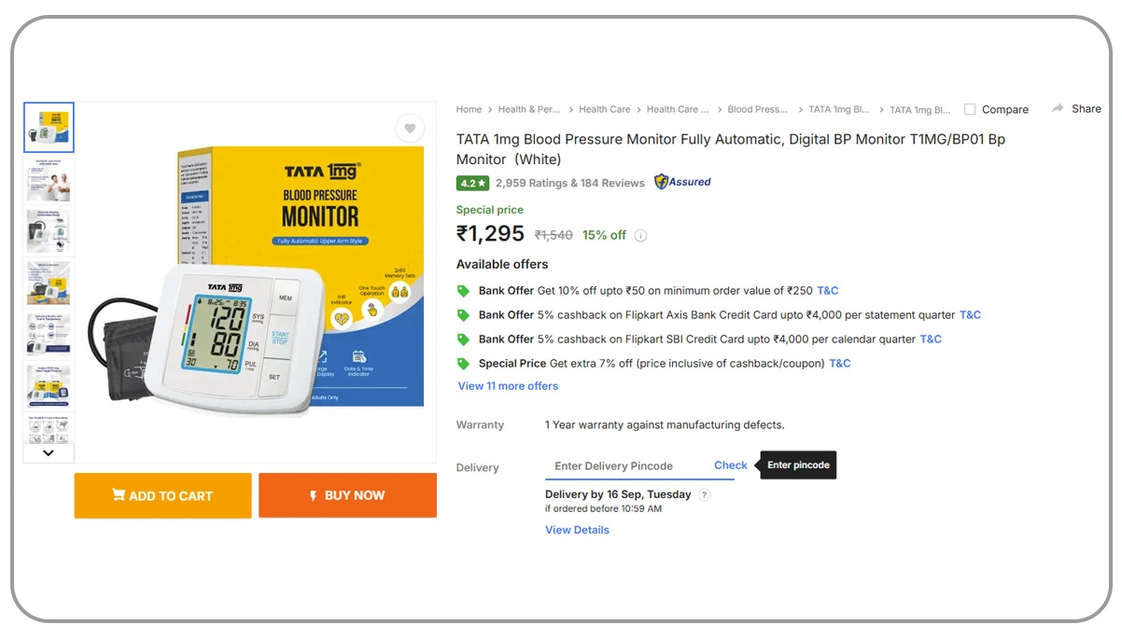The image size is (1122, 638).
Task: Open the Health Care breadcrumb
Action: click(604, 109)
